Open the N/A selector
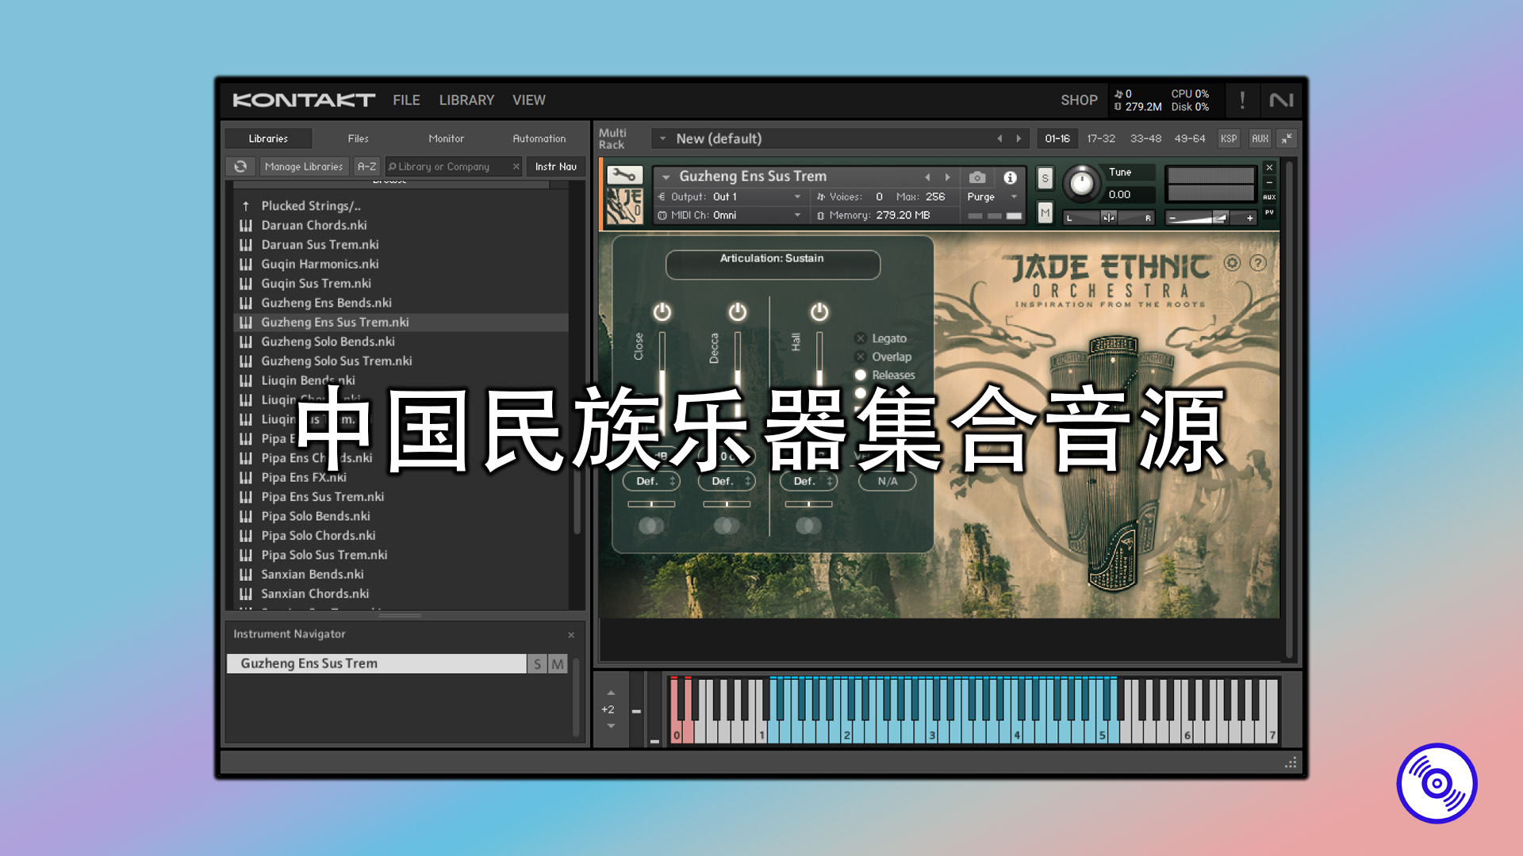This screenshot has height=856, width=1523. (887, 481)
